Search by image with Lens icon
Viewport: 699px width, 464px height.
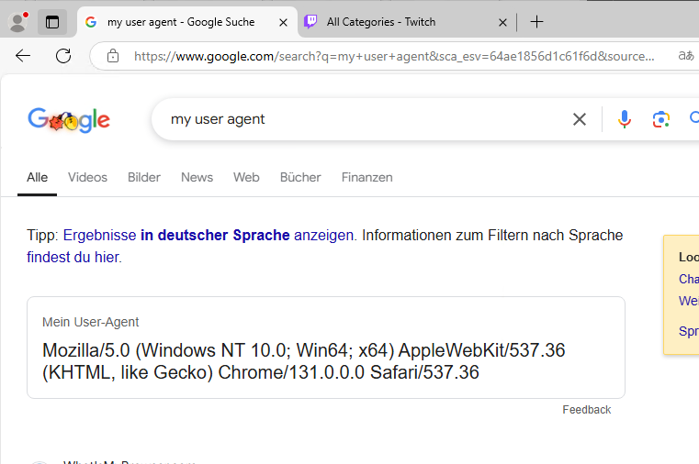point(660,119)
